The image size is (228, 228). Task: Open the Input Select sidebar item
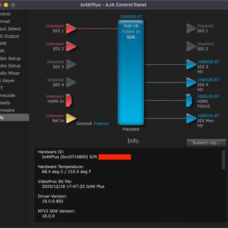[10, 29]
